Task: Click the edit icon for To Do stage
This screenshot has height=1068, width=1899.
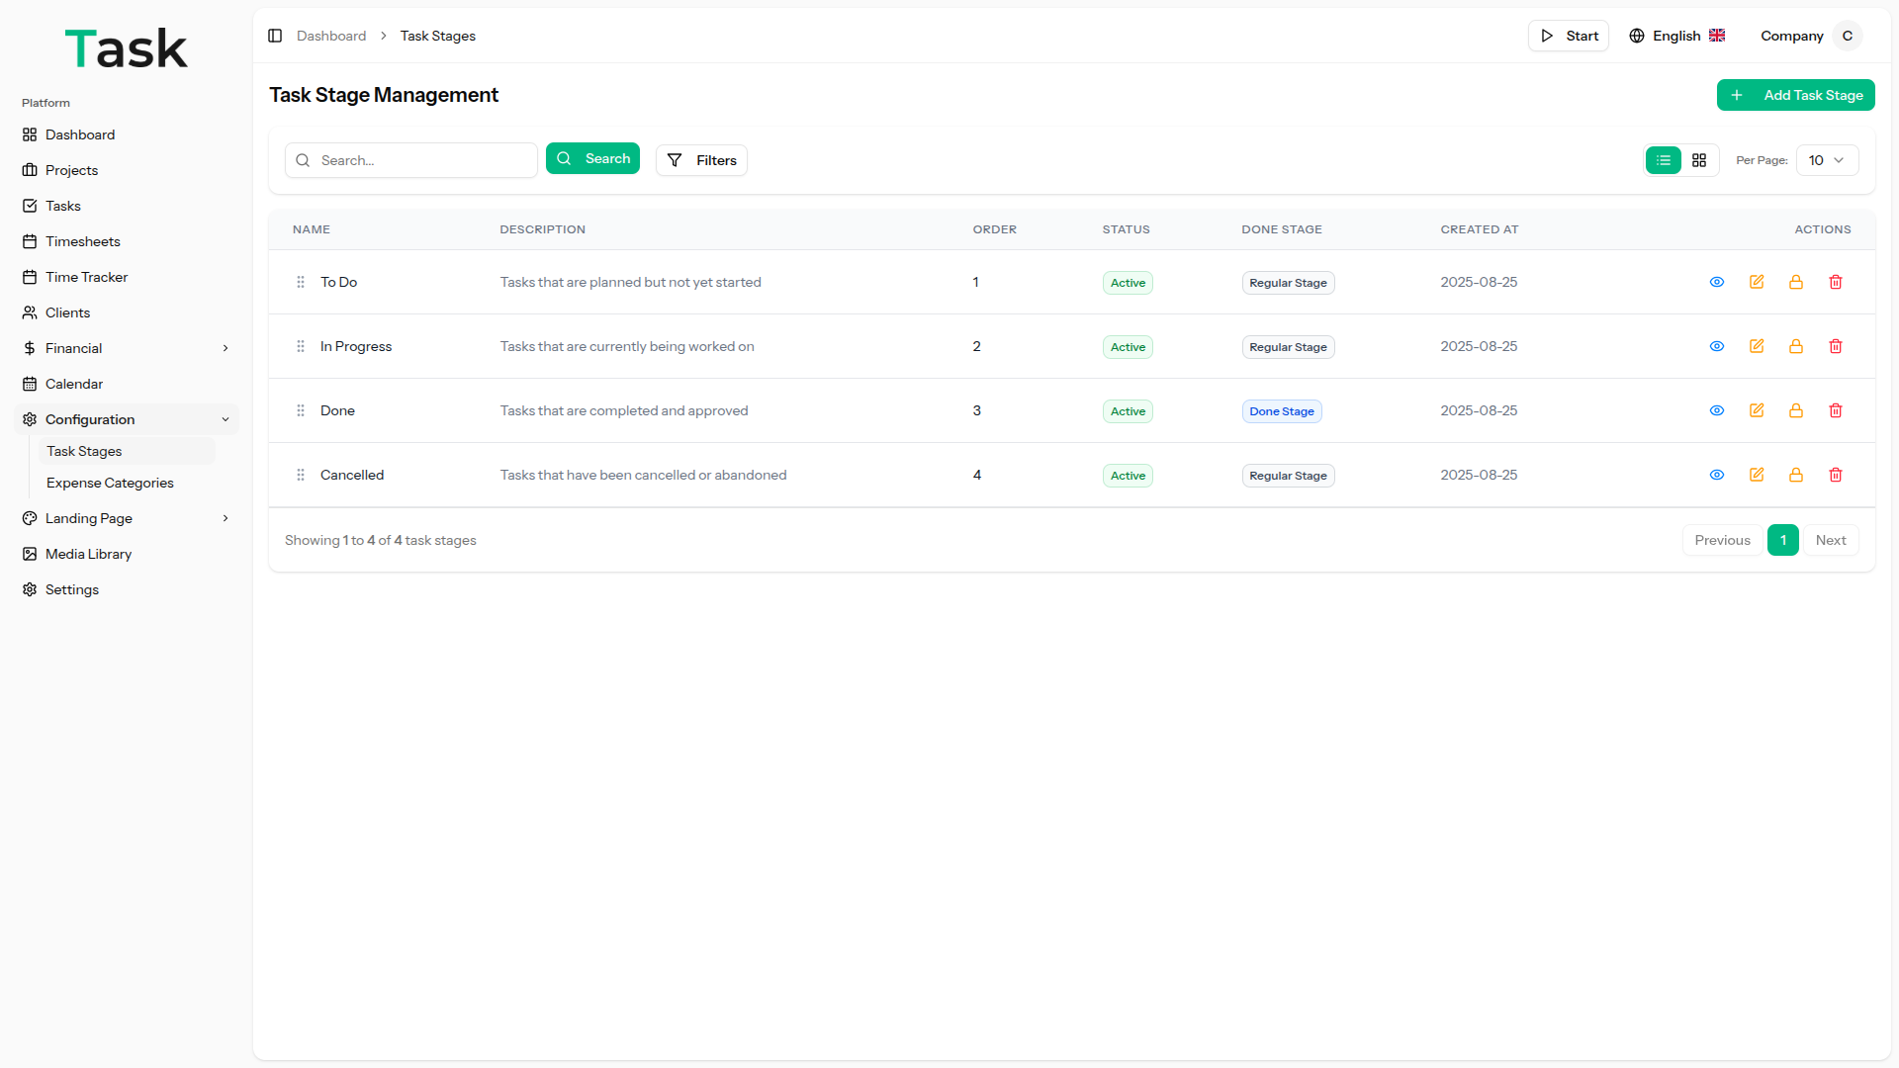Action: click(x=1757, y=282)
